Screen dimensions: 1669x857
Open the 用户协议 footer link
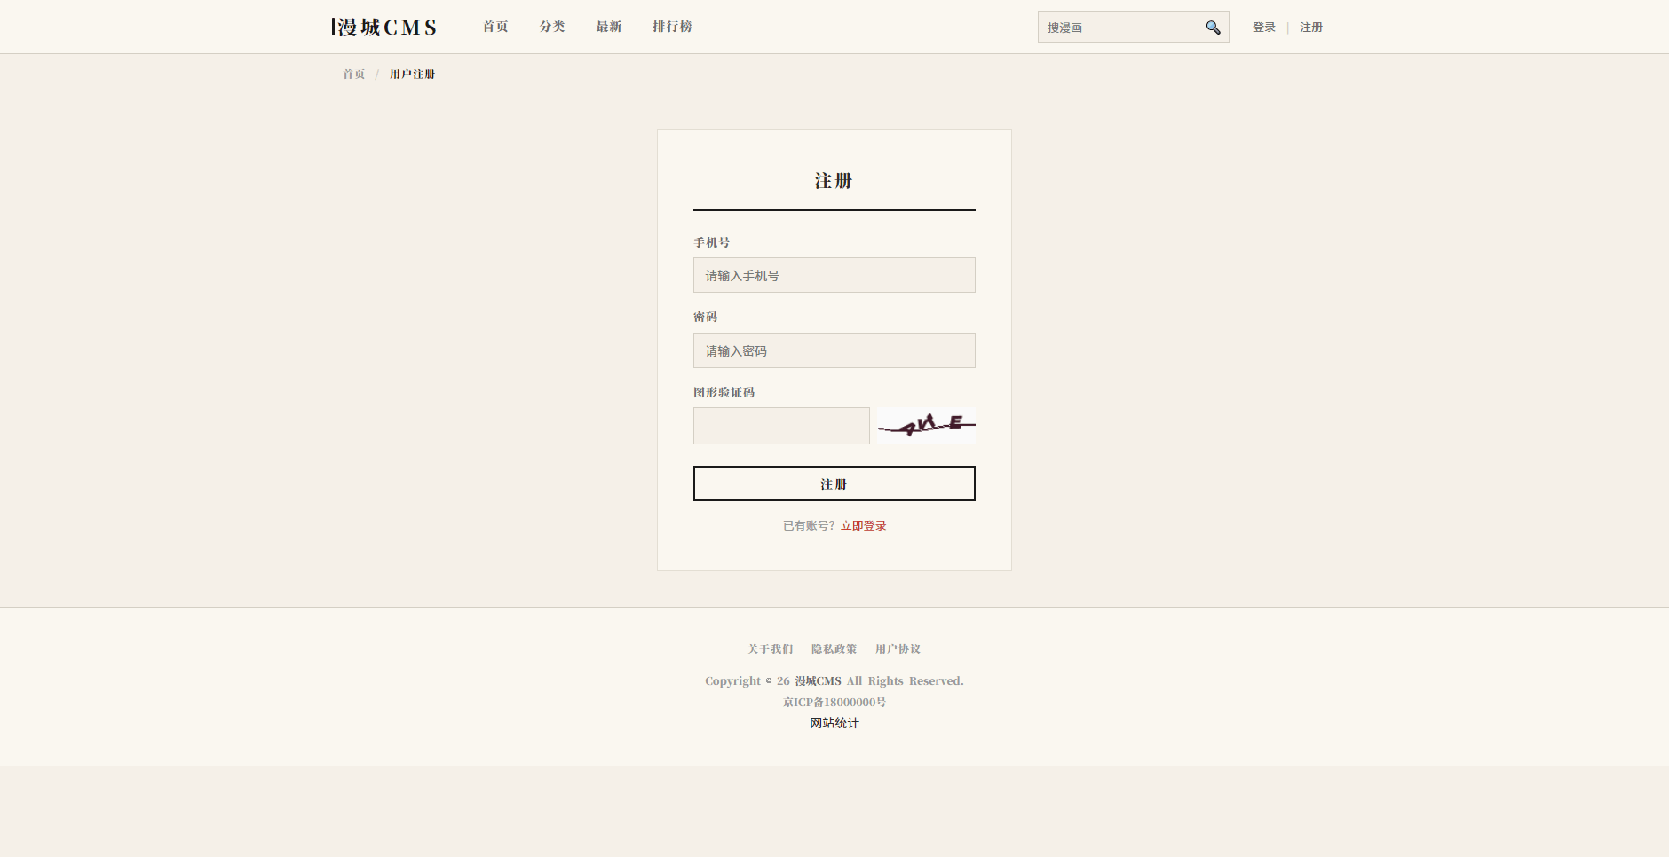click(898, 649)
